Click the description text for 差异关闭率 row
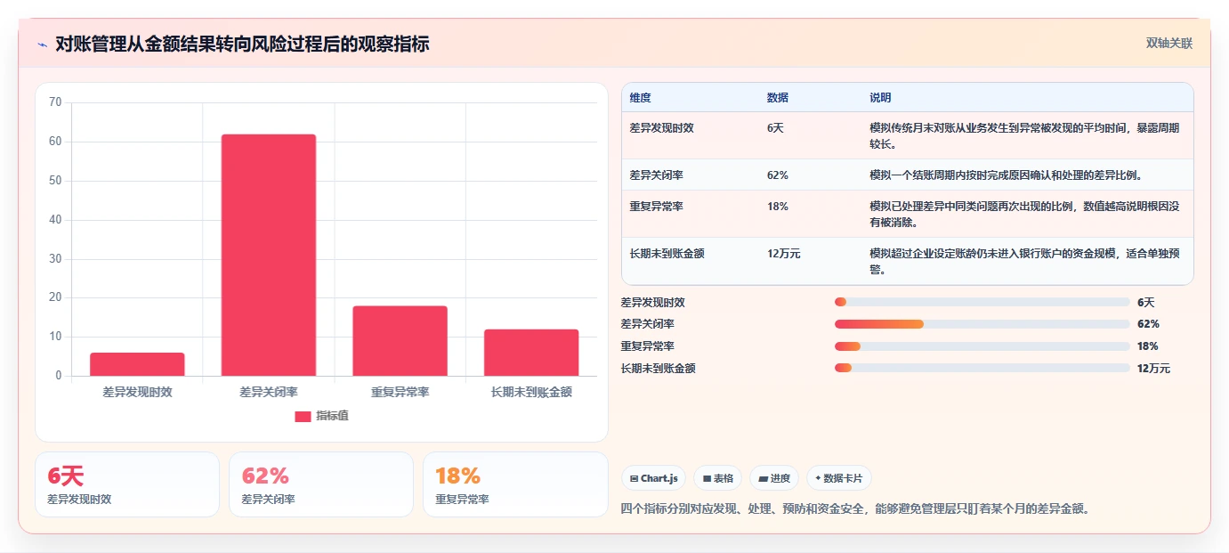Screen dimensions: 1229x553 (x=1006, y=175)
